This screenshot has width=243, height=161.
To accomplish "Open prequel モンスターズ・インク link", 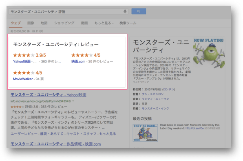I will [x=155, y=109].
